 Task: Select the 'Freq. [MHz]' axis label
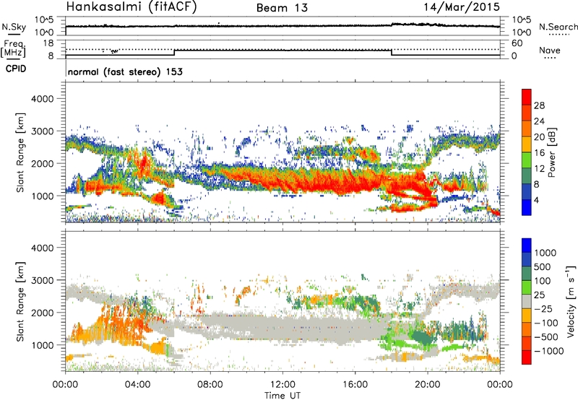pyautogui.click(x=13, y=49)
